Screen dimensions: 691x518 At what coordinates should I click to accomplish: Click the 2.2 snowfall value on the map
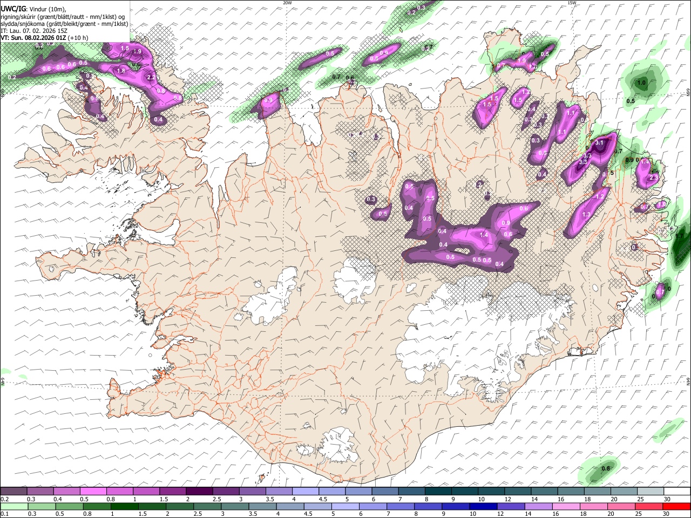coord(151,77)
